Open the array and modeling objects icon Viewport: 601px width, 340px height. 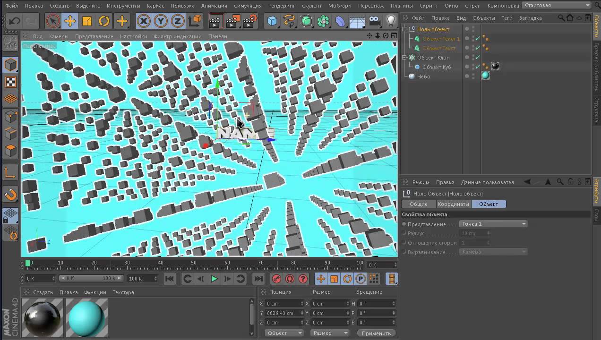click(323, 21)
